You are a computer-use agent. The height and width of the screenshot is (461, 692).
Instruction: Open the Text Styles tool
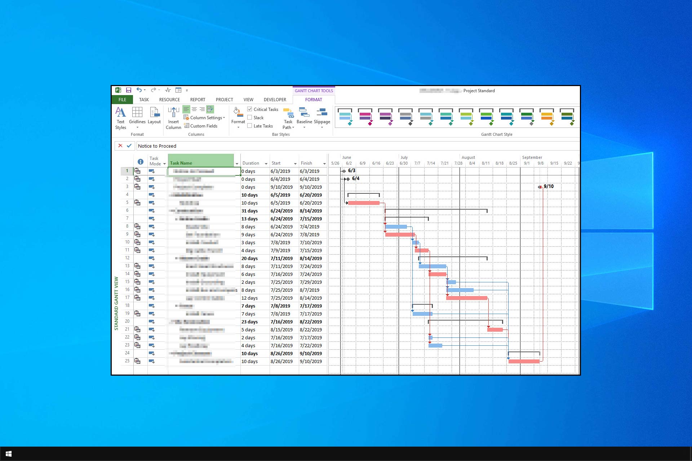click(x=120, y=118)
